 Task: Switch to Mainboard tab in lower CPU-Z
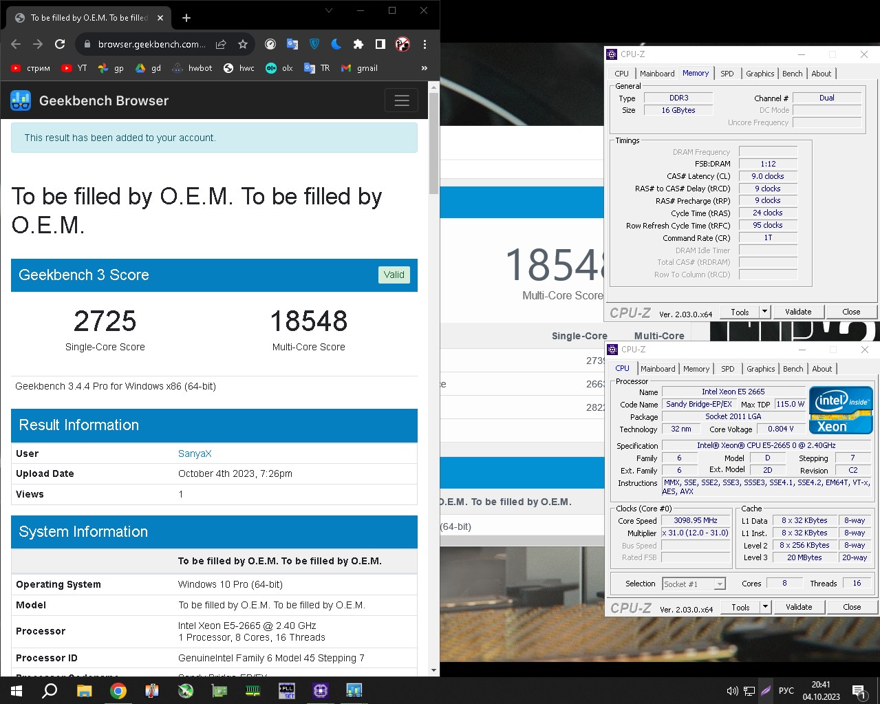(x=658, y=369)
